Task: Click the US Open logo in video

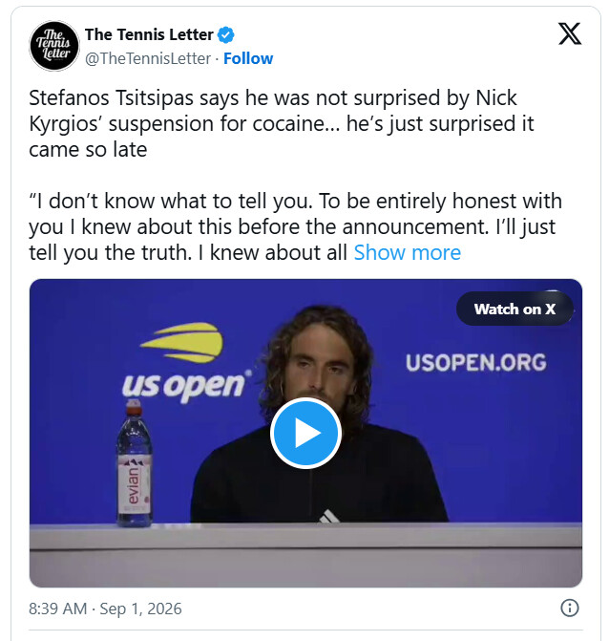Action: (185, 363)
